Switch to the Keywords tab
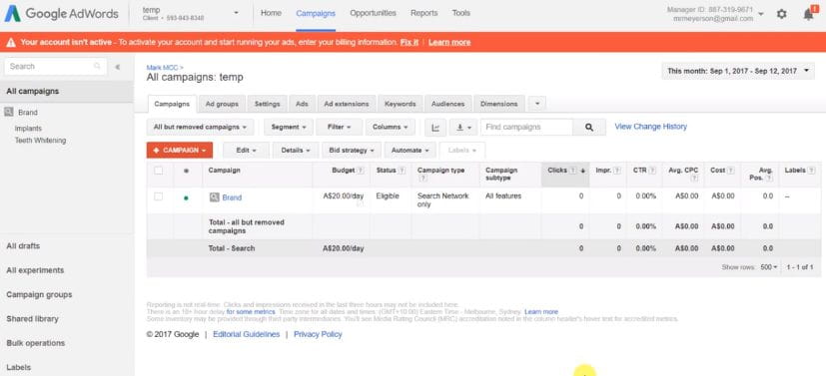Viewport: 826px width, 376px height. 401,104
